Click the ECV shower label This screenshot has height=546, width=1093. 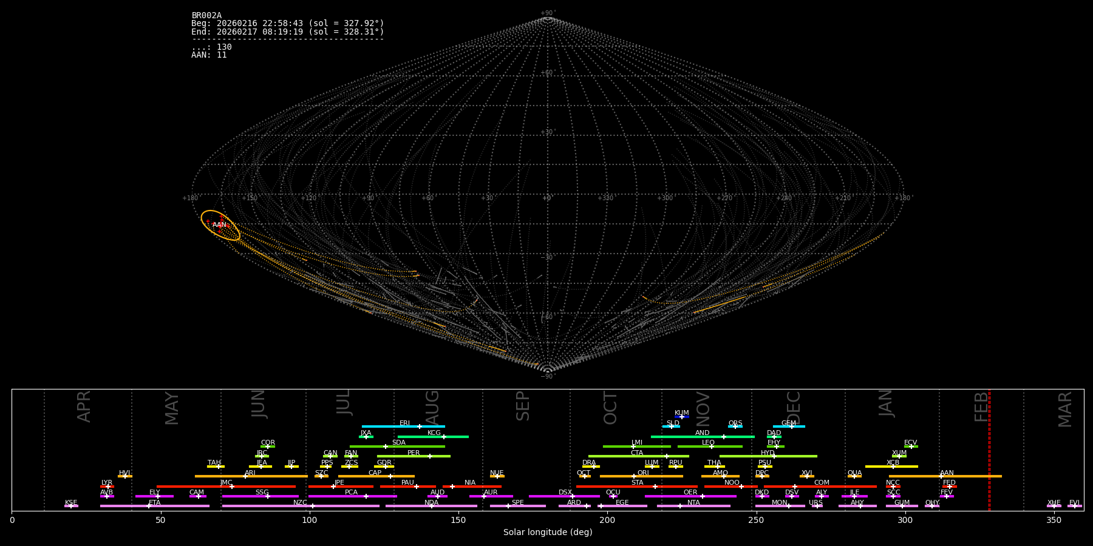coord(910,443)
